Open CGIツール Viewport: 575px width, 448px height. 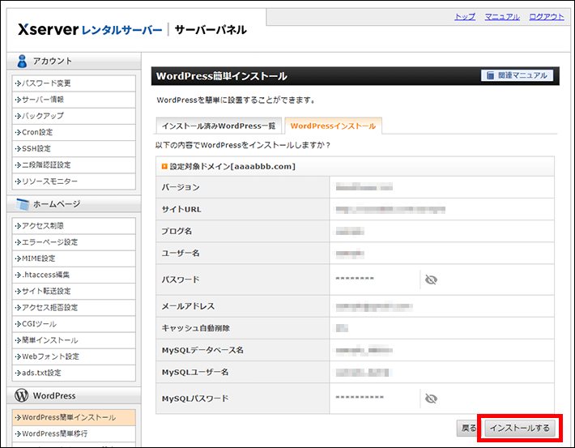coord(74,323)
